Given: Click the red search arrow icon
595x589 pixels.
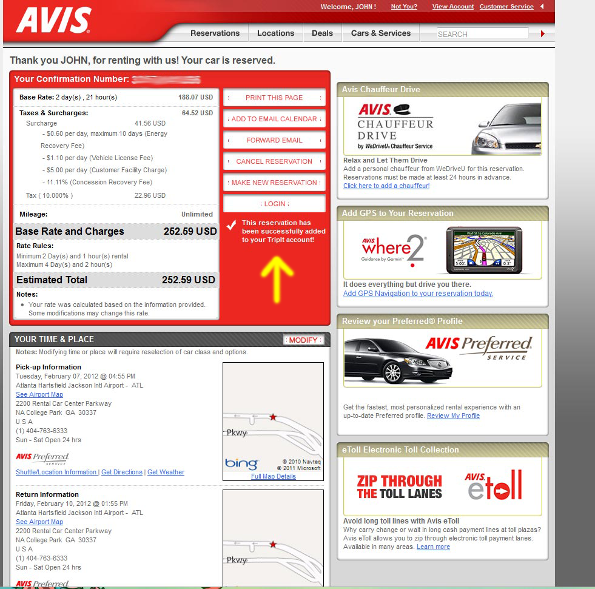Looking at the screenshot, I should point(543,34).
